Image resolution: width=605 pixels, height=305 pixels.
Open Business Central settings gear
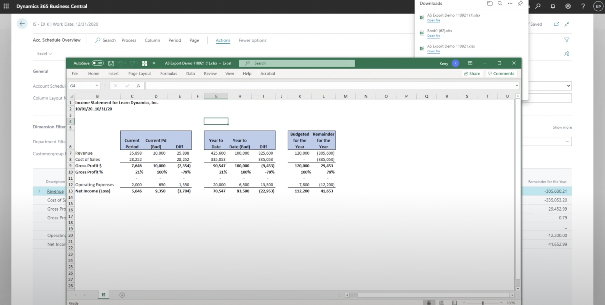[568, 6]
